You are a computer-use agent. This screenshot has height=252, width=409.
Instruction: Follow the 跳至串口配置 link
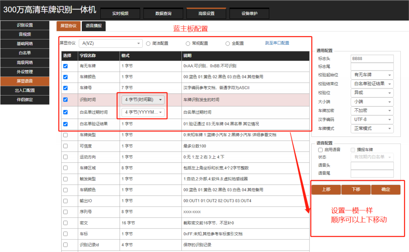pyautogui.click(x=277, y=43)
